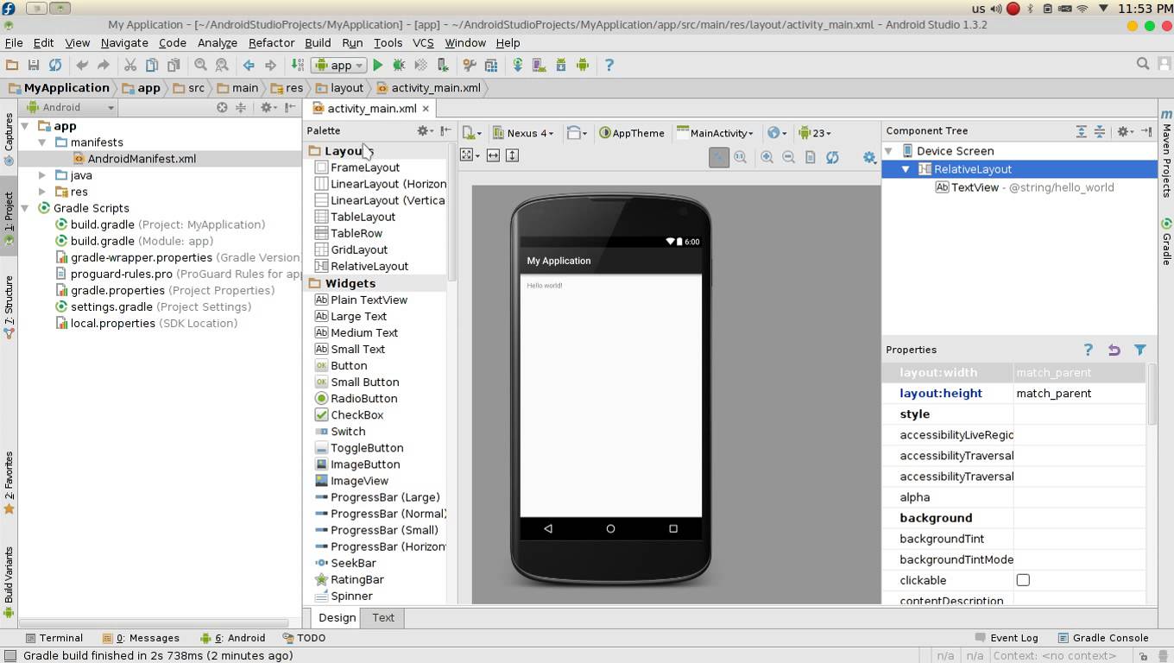Screen dimensions: 1174x663
Task: Toggle the Gradle Console panel
Action: tap(1109, 638)
